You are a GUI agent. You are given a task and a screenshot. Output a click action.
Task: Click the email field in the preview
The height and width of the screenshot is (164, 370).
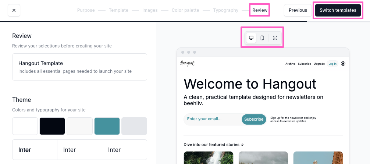click(212, 119)
